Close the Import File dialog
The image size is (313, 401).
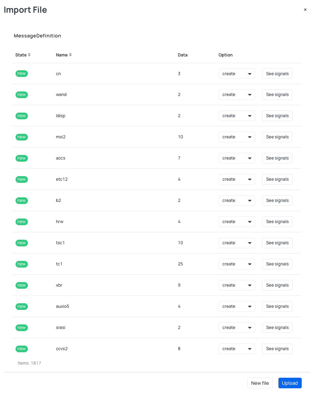coord(305,10)
